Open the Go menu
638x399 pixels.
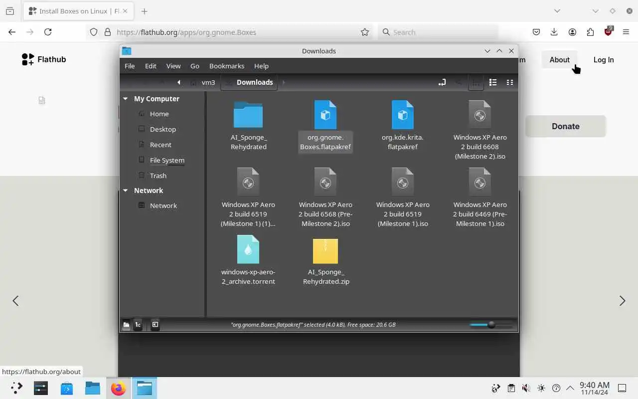click(195, 66)
